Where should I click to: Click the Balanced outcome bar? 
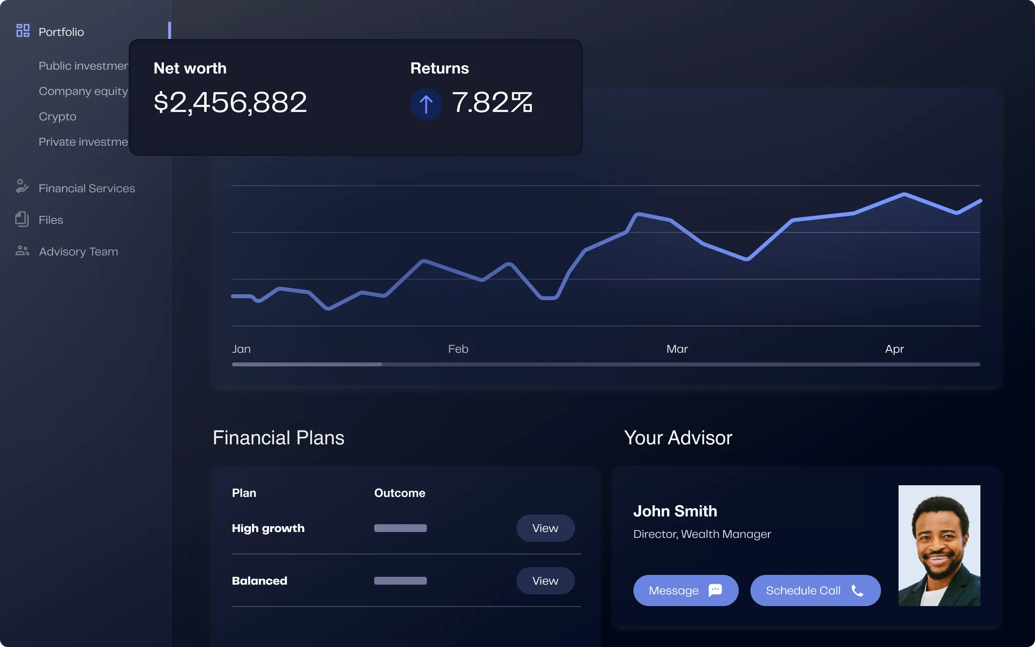[x=400, y=581]
